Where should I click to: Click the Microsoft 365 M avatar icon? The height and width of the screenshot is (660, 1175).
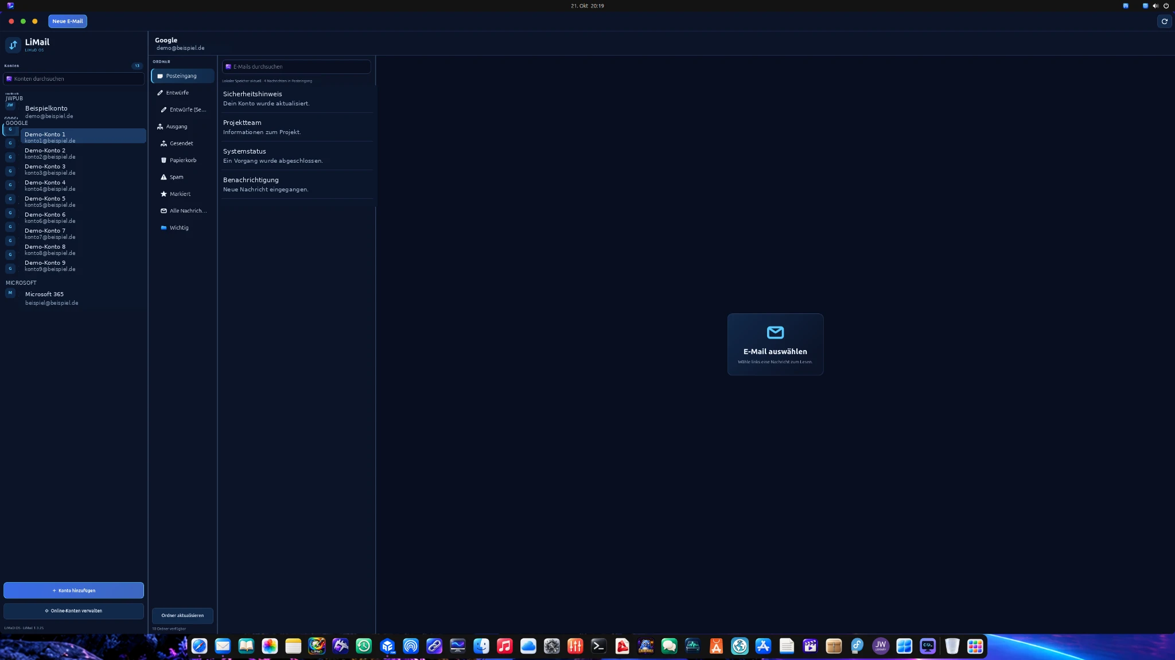pyautogui.click(x=10, y=293)
